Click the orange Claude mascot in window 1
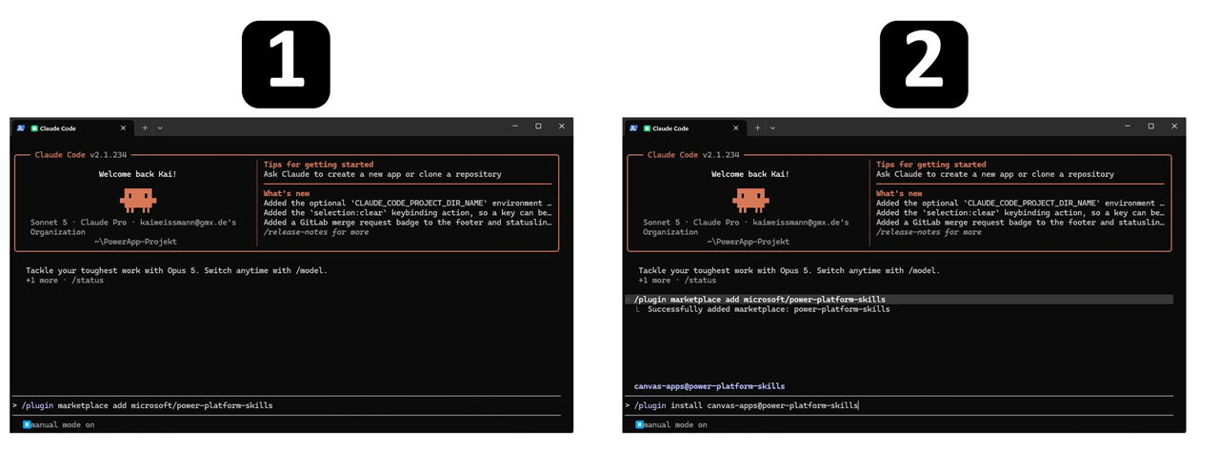This screenshot has height=450, width=1219. tap(138, 200)
